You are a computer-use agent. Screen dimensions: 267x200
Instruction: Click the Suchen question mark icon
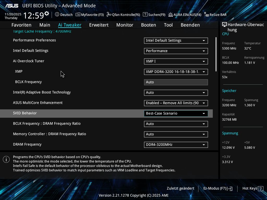click(x=145, y=15)
